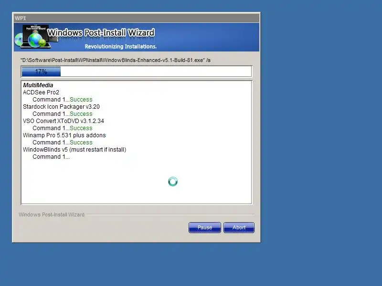Viewport: 382px width, 286px height.
Task: Click Success status under ACDSee Pro2
Action: [81, 100]
